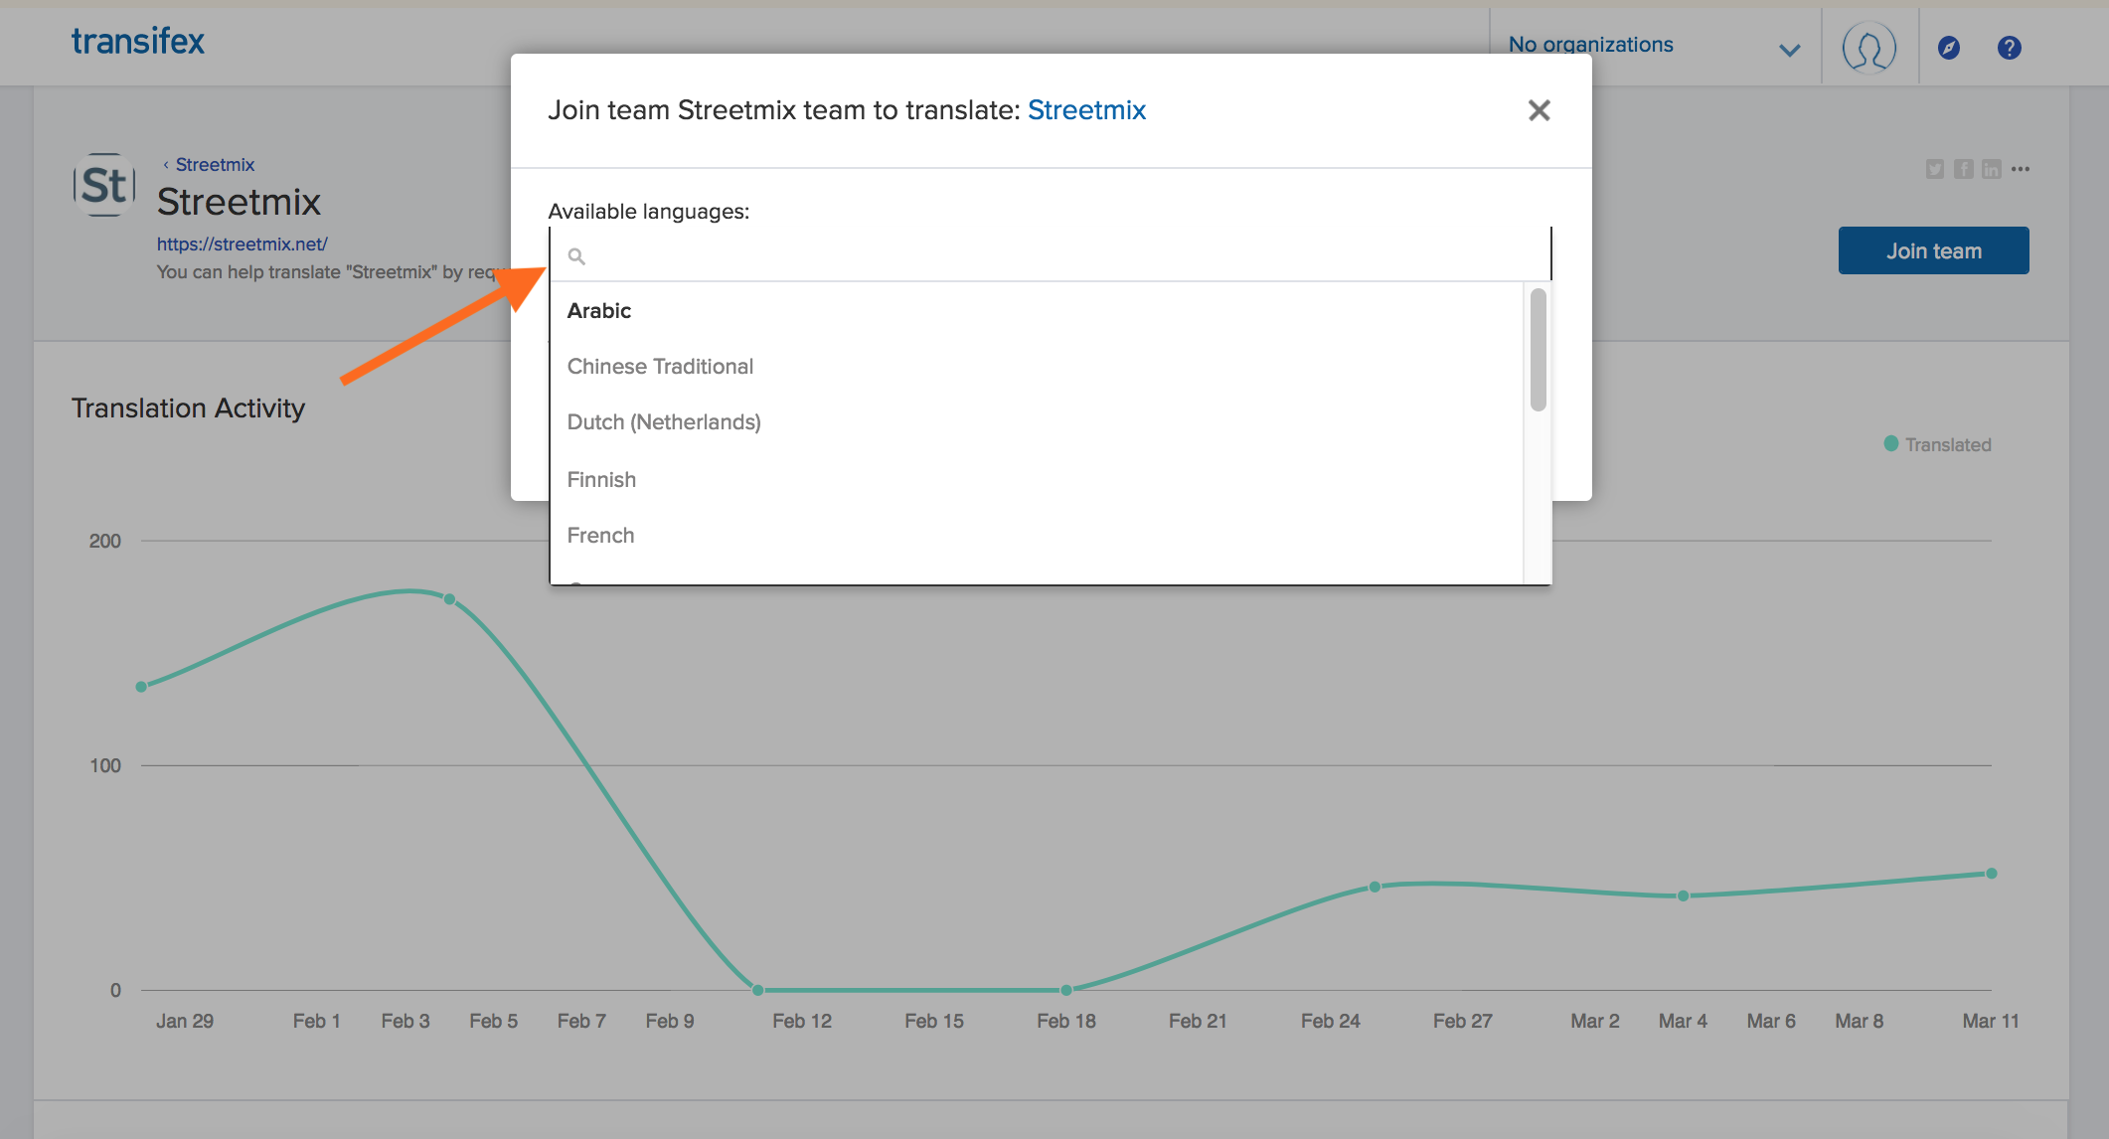The width and height of the screenshot is (2109, 1139).
Task: Share project on LinkedIn
Action: 1991,169
